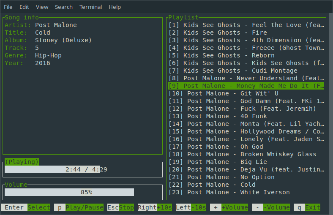Select playlist item 14 Monta

point(246,124)
